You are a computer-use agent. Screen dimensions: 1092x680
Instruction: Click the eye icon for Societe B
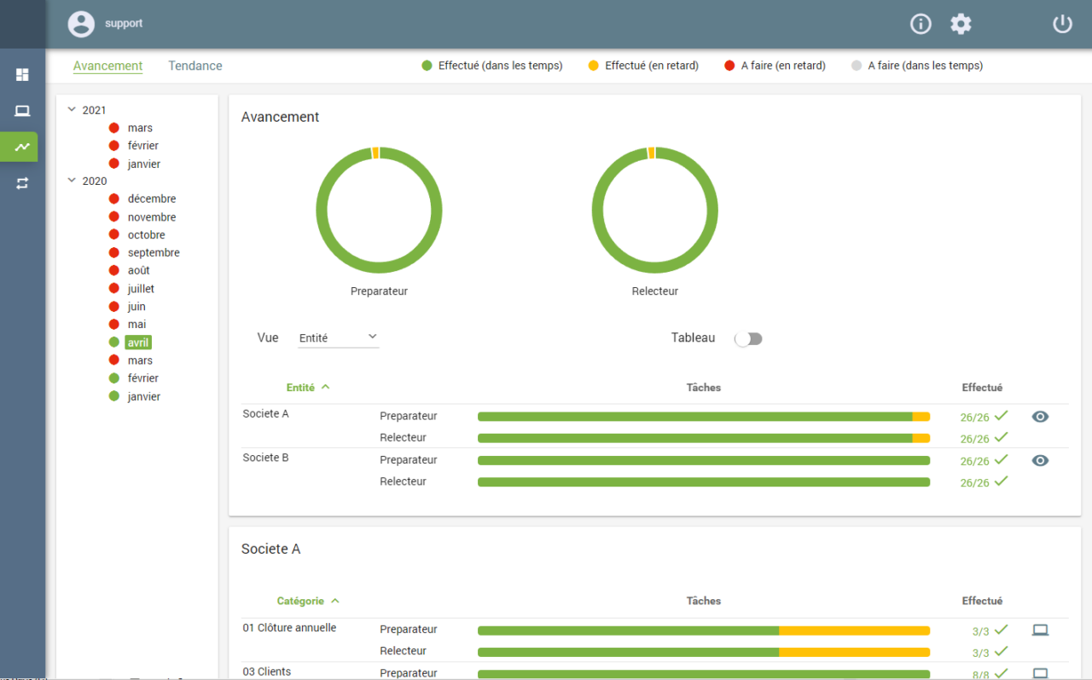click(1040, 460)
